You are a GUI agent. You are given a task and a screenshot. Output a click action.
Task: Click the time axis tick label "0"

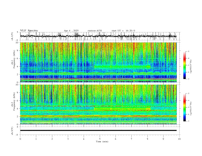(20, 139)
